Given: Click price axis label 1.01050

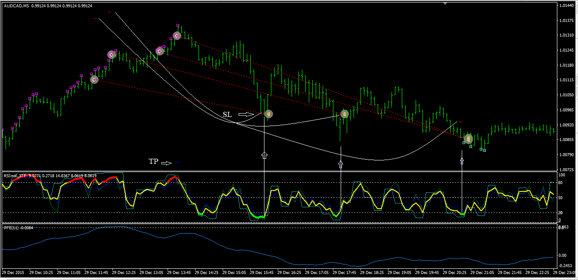Looking at the screenshot, I should pyautogui.click(x=566, y=95).
